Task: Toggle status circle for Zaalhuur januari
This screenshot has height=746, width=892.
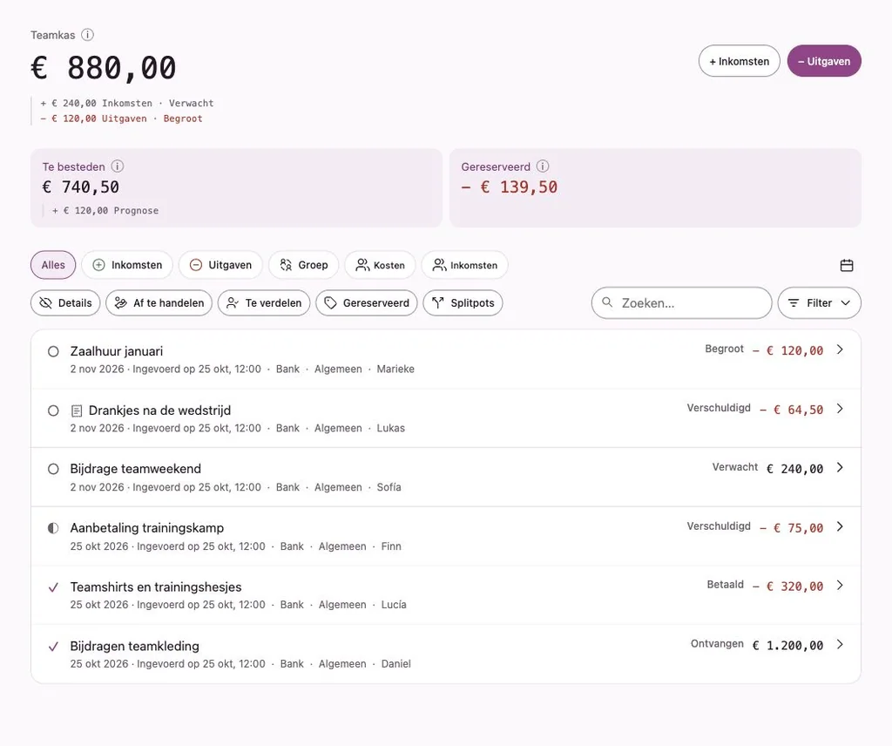Action: pos(53,352)
